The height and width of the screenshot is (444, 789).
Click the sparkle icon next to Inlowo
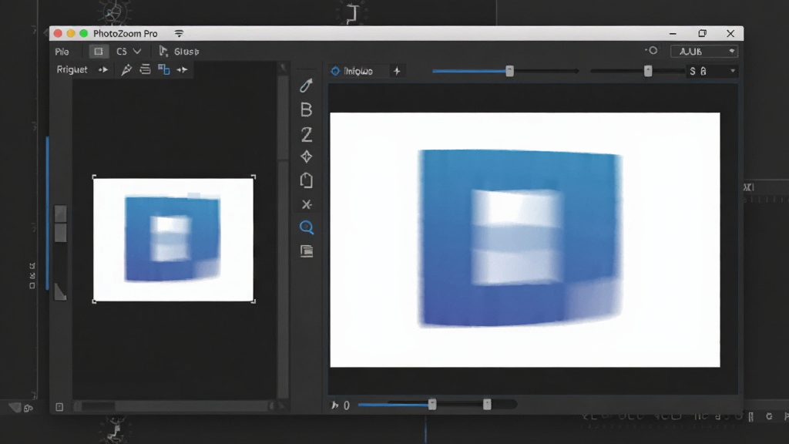(397, 71)
